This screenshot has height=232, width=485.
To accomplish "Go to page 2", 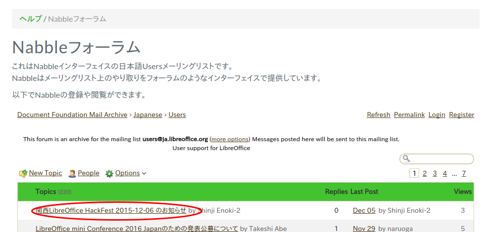I will [x=425, y=174].
